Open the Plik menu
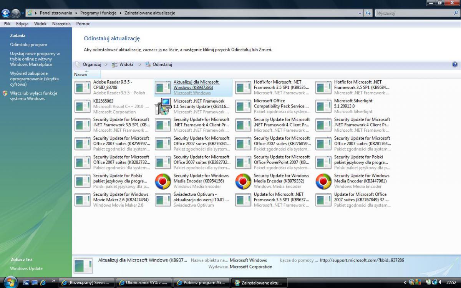The height and width of the screenshot is (288, 461). (x=7, y=24)
